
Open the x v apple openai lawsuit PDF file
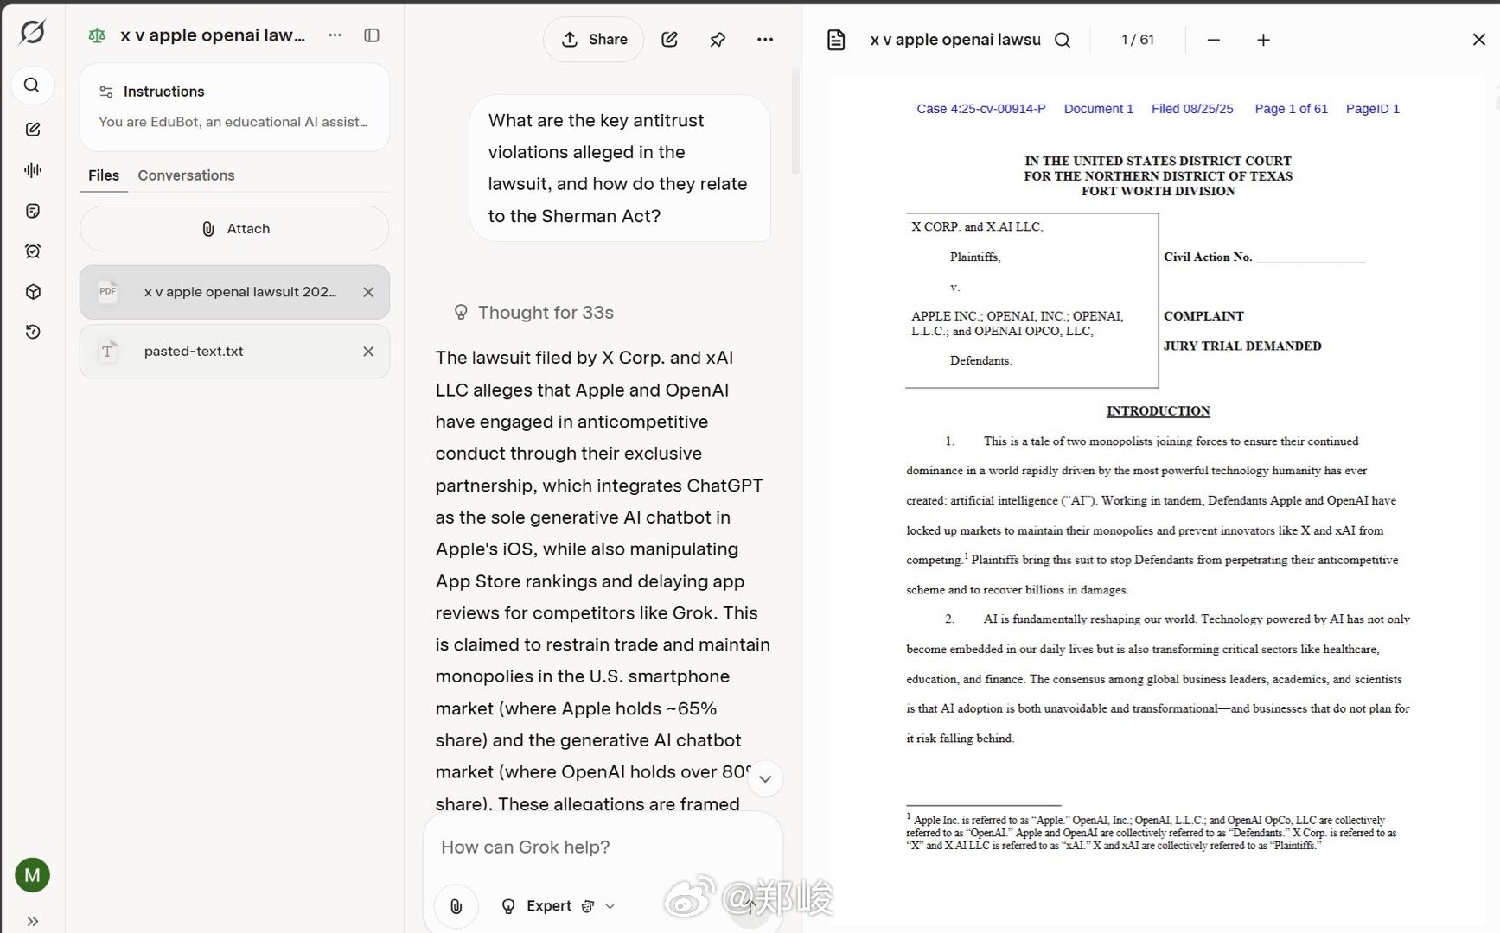tap(234, 292)
